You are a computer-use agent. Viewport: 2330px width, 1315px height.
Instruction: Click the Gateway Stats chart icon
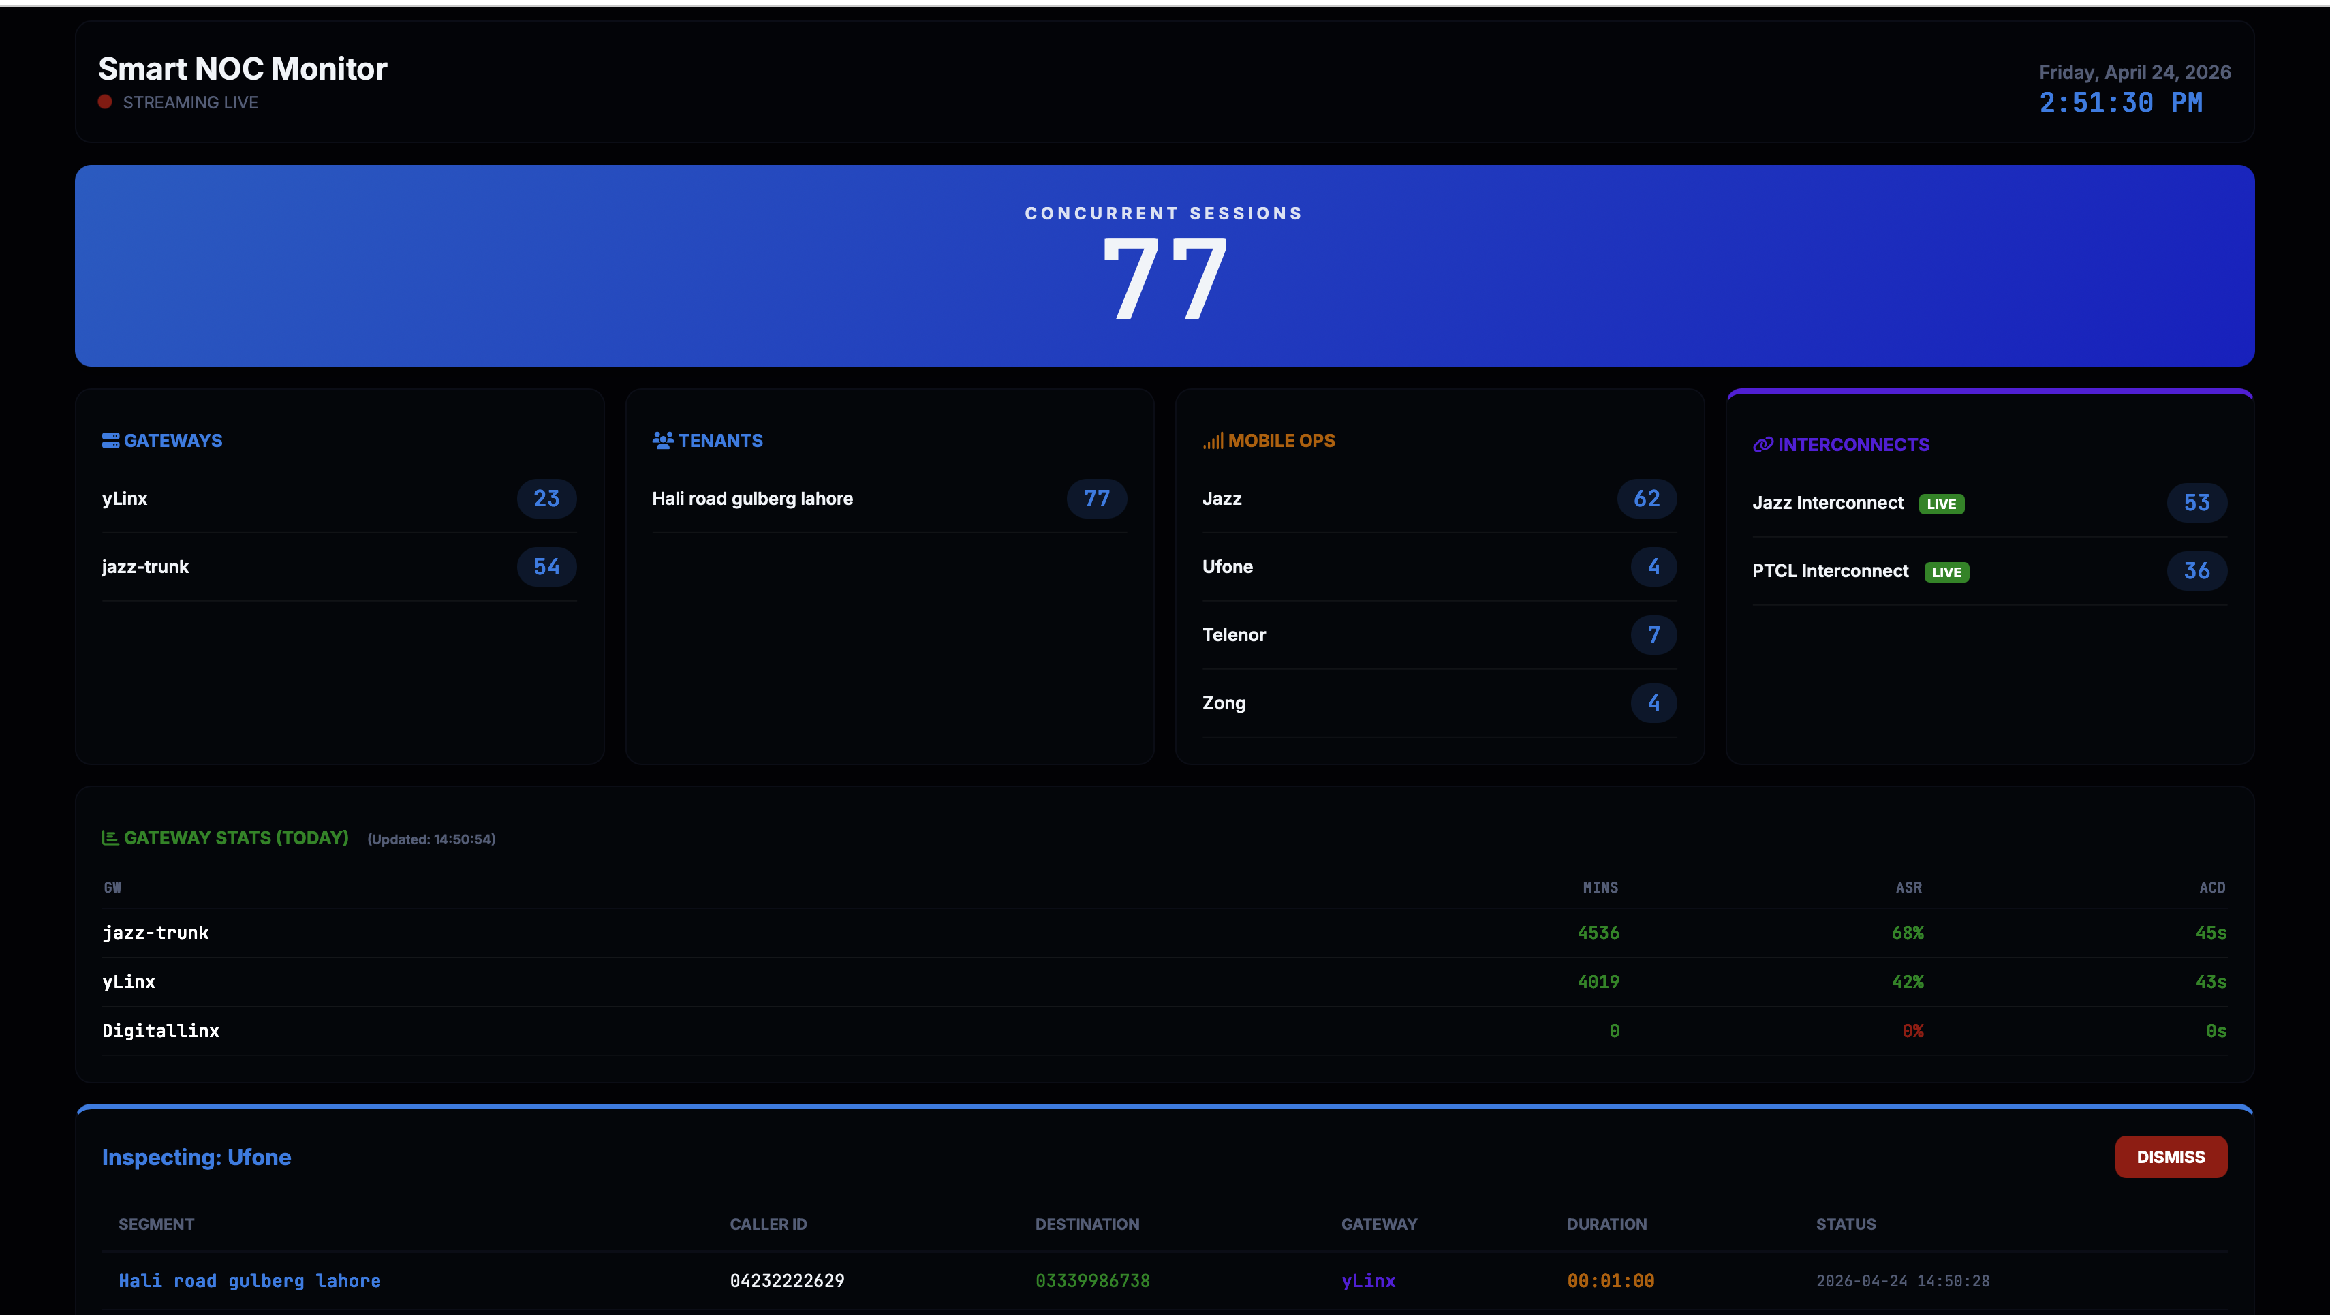pos(110,837)
